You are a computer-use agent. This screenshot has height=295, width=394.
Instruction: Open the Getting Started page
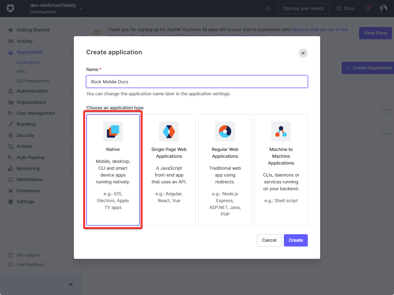(33, 30)
